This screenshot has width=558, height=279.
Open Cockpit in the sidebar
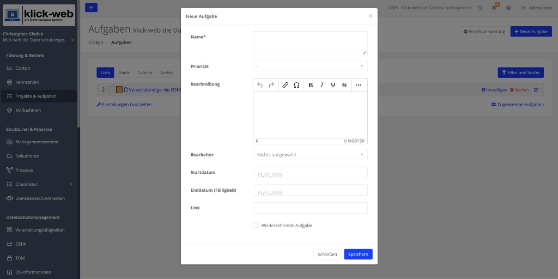39,68
